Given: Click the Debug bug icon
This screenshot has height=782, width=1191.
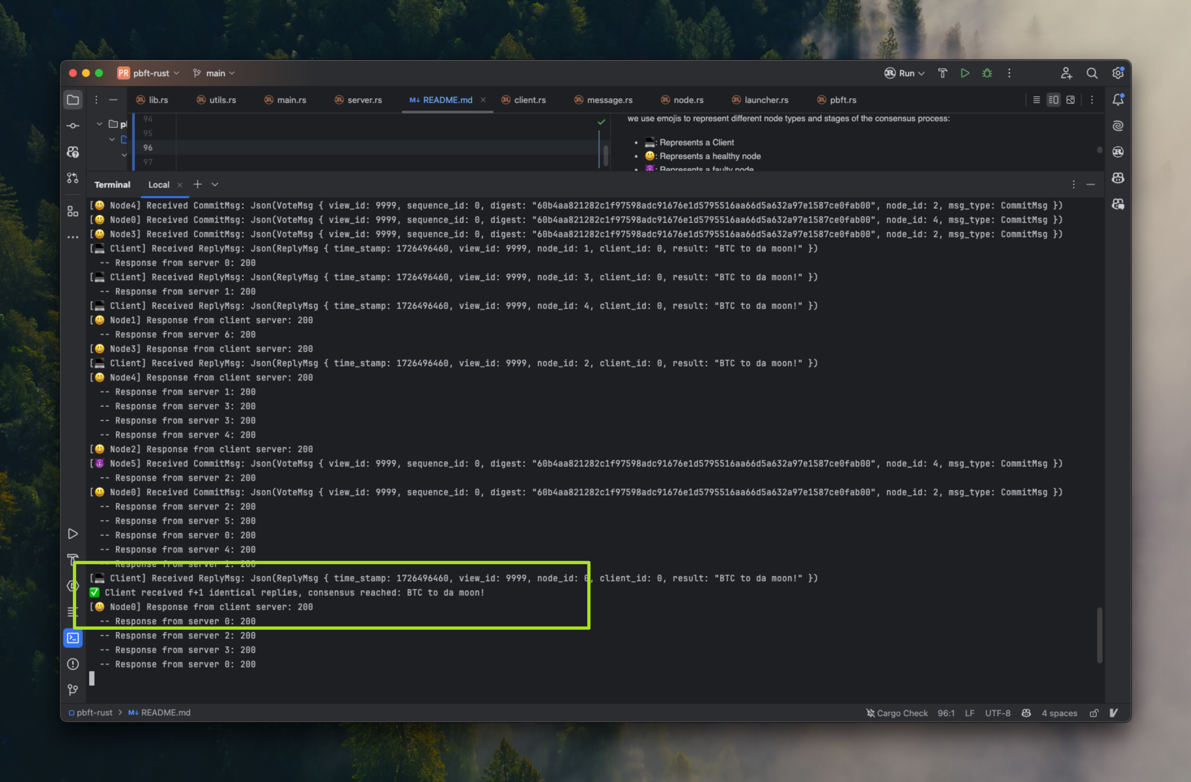Looking at the screenshot, I should point(987,73).
